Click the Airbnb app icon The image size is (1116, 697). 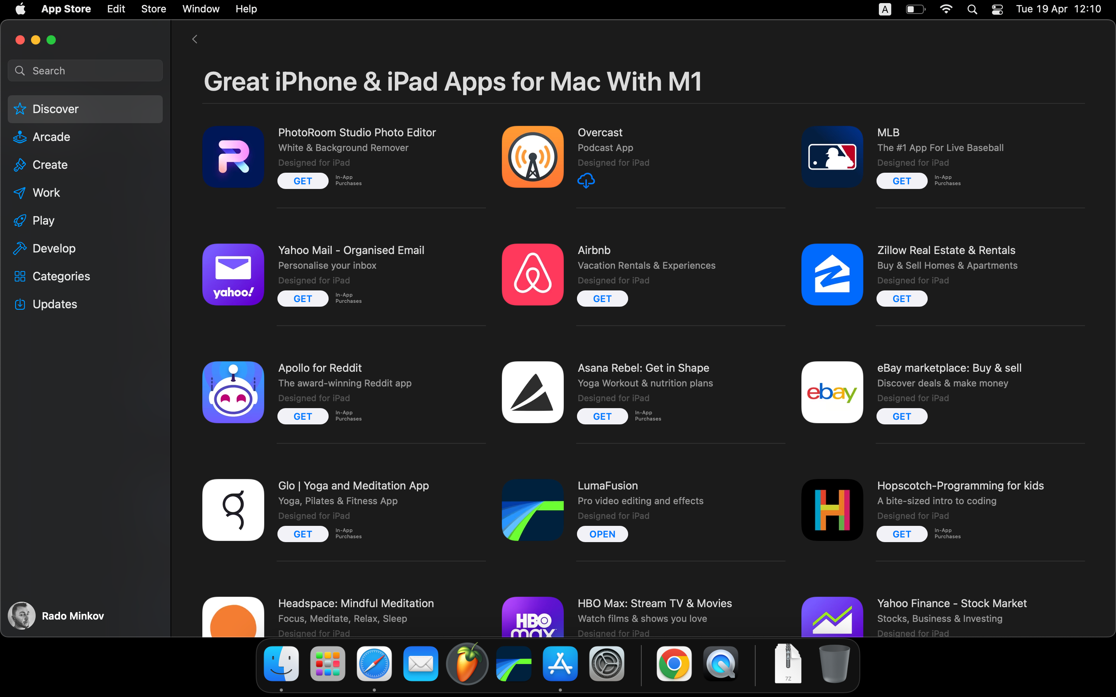[x=533, y=274]
